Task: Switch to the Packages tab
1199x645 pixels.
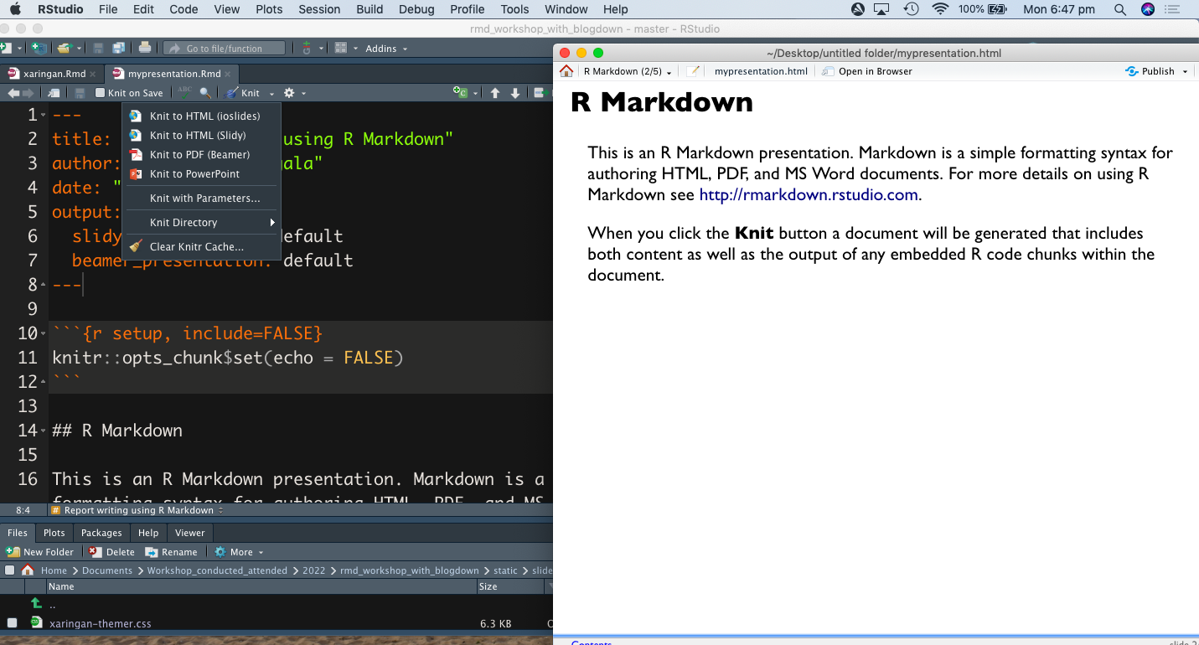Action: point(101,533)
